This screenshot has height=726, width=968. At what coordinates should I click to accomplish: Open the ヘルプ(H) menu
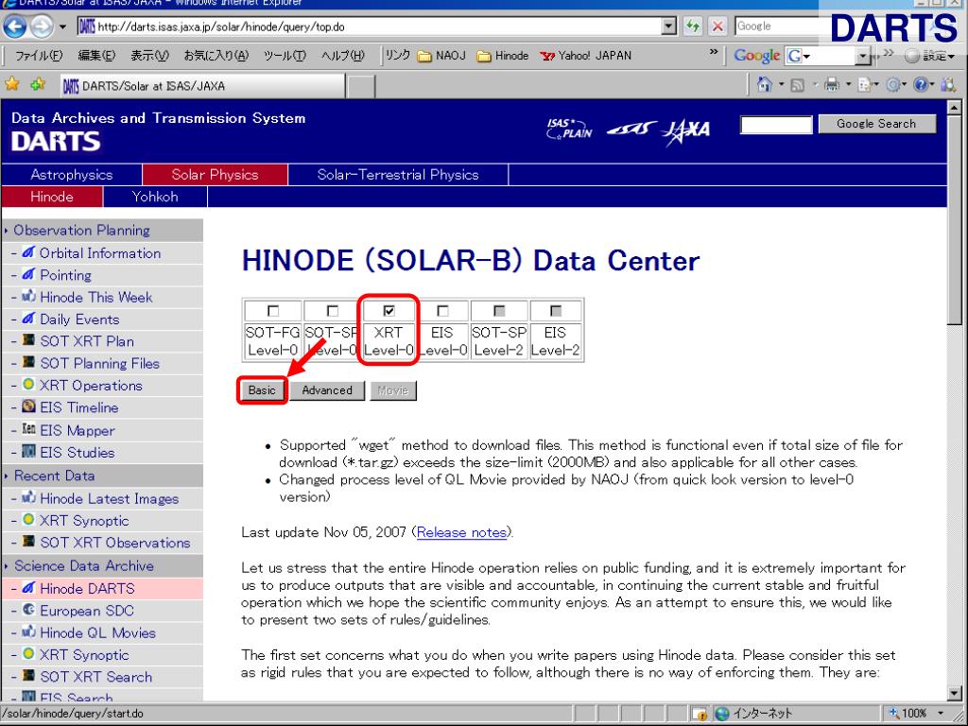[x=342, y=56]
